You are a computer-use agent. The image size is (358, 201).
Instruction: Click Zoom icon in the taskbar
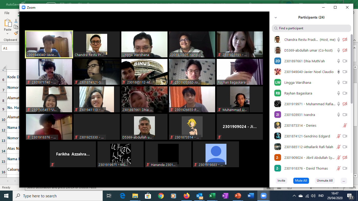click(263, 196)
